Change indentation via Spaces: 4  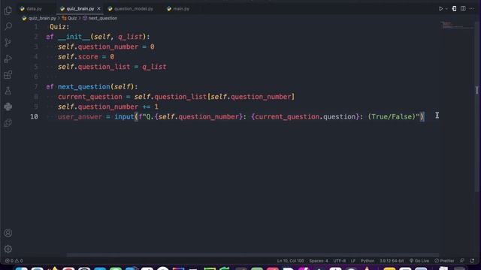(x=319, y=261)
